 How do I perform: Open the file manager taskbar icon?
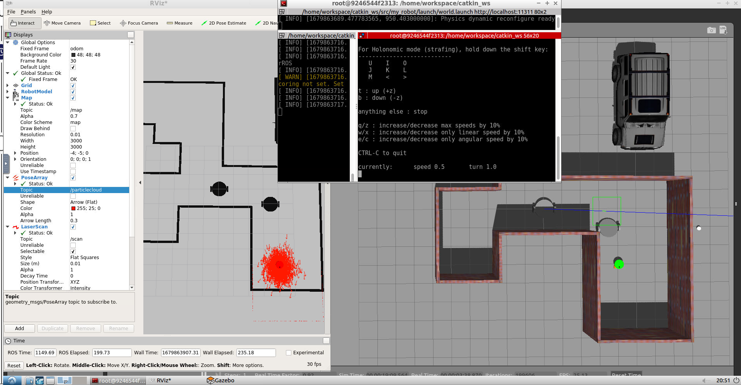(29, 380)
